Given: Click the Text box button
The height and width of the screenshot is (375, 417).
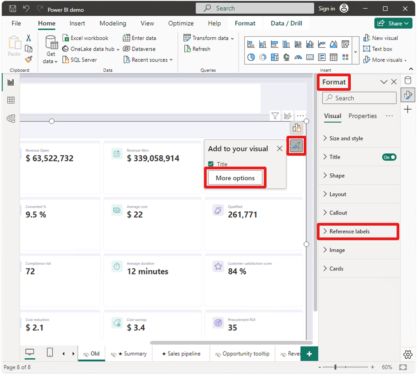Looking at the screenshot, I should pyautogui.click(x=378, y=49).
